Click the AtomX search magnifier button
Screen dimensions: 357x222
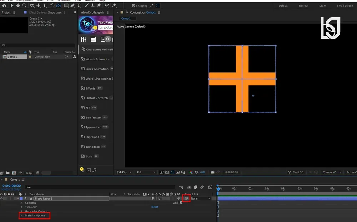click(x=108, y=39)
